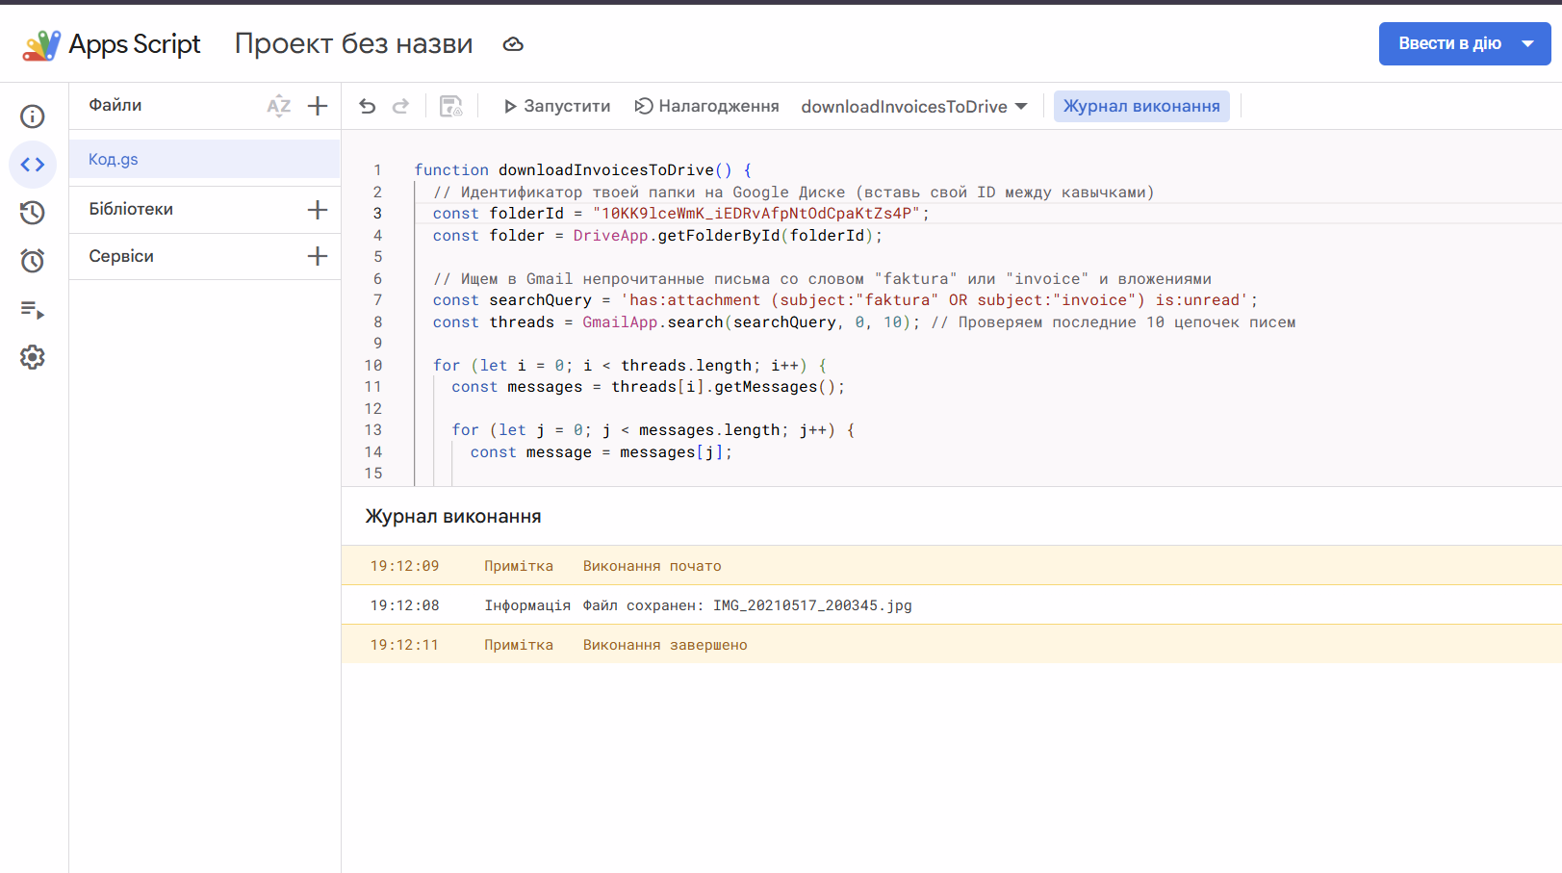Image resolution: width=1562 pixels, height=873 pixels.
Task: Click the redo arrow in toolbar
Action: [400, 106]
